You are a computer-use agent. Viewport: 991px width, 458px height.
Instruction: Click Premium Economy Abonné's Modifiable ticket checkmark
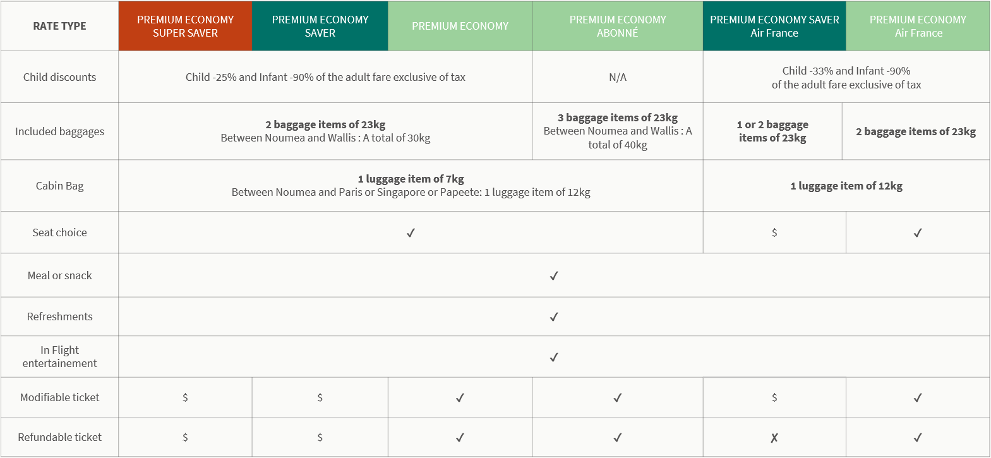click(618, 397)
